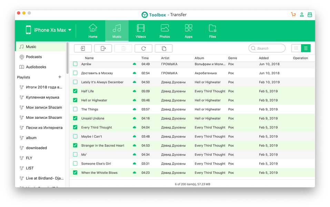
Task: Click the Search input field
Action: coord(267,48)
